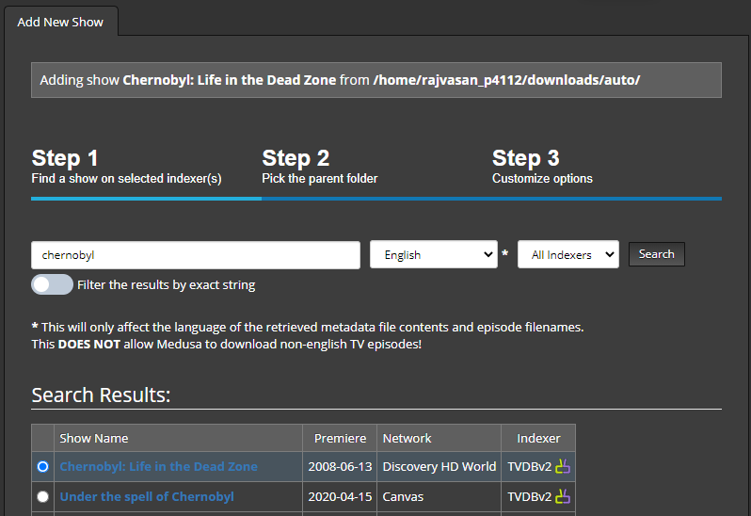This screenshot has height=516, width=751.
Task: Sort by the Network column header
Action: (407, 438)
